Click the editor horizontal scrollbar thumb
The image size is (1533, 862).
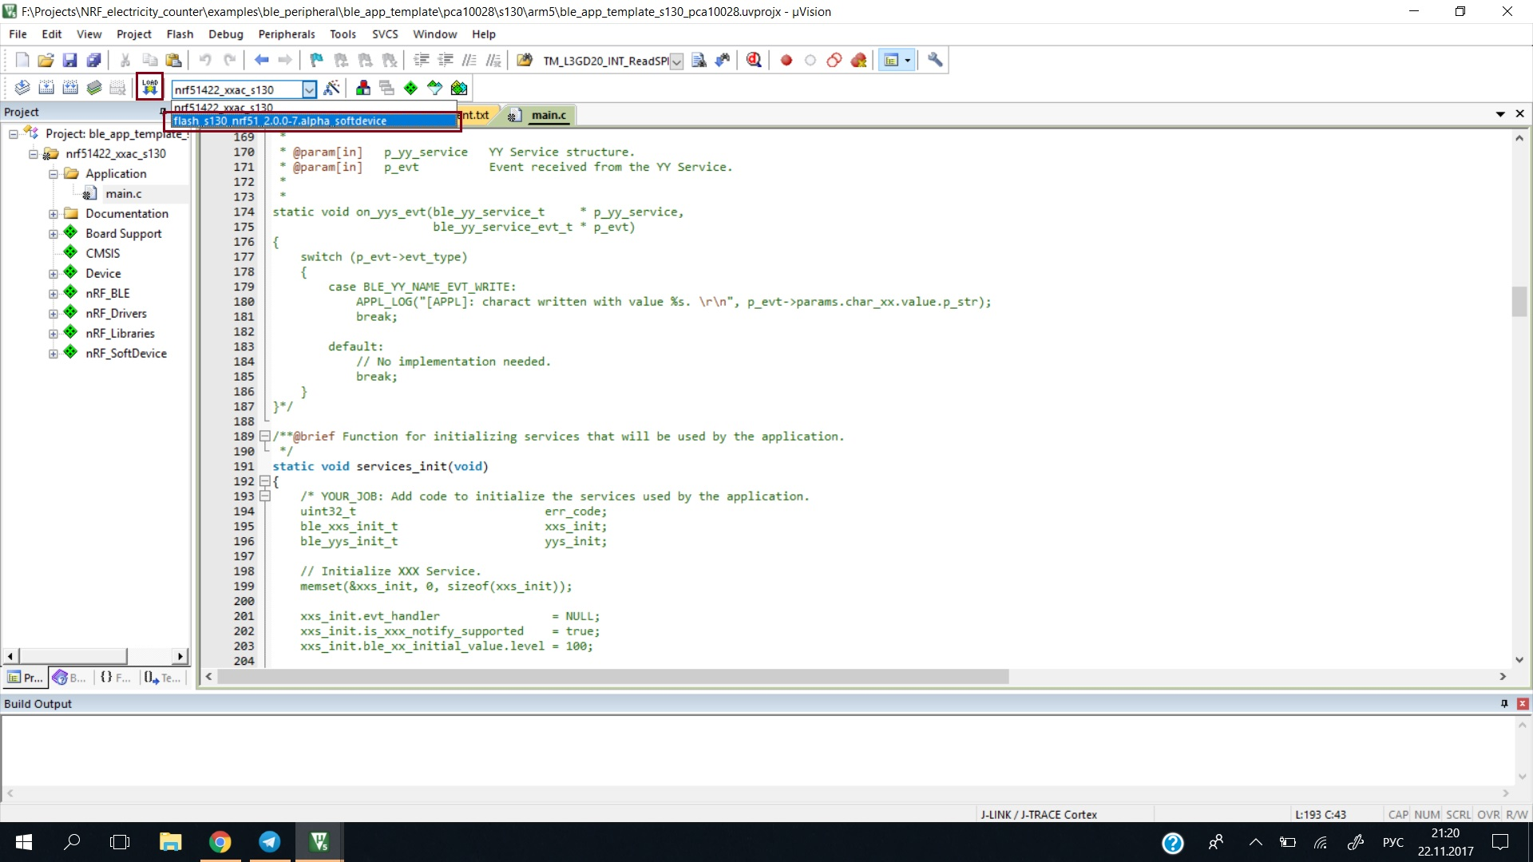(612, 677)
